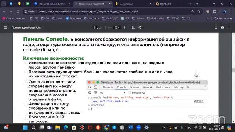Close the Geeks-Online tab

click(150, 4)
